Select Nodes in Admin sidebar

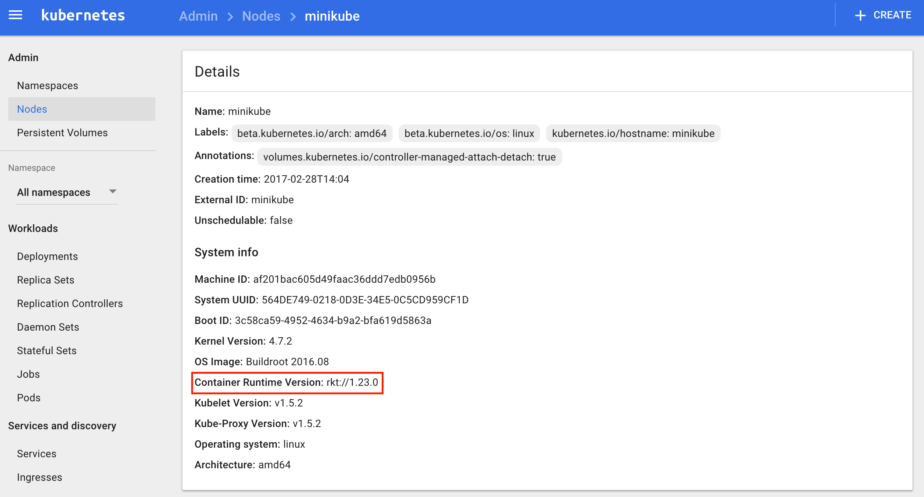[32, 109]
